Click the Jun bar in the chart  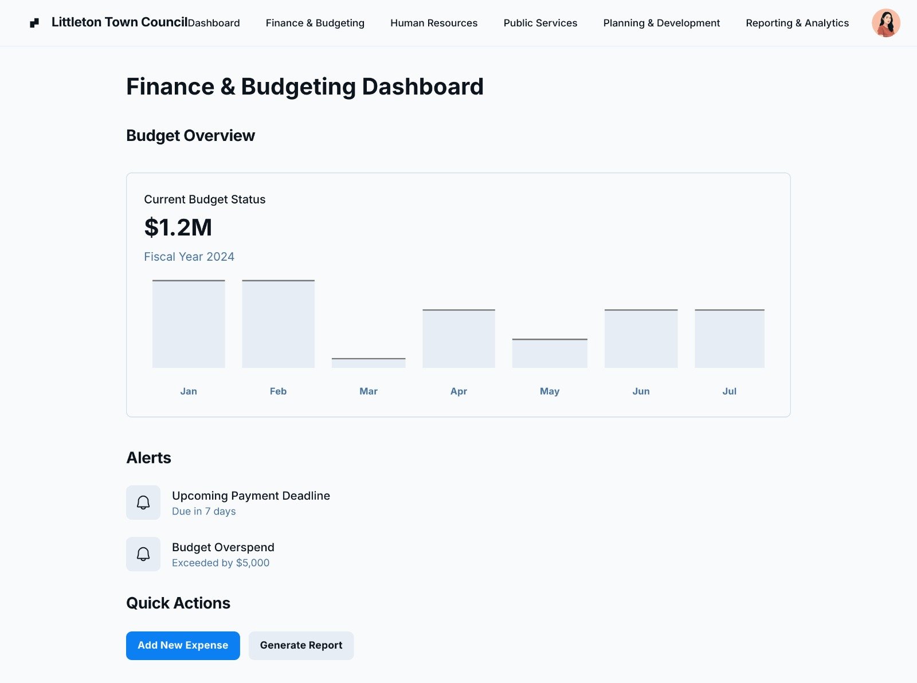point(641,339)
